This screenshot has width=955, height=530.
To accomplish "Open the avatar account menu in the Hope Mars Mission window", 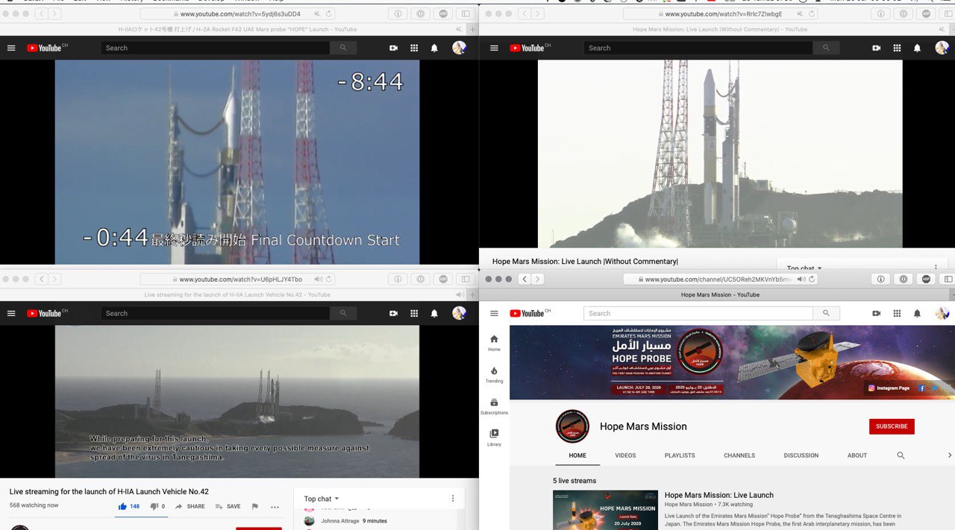I will pos(942,313).
